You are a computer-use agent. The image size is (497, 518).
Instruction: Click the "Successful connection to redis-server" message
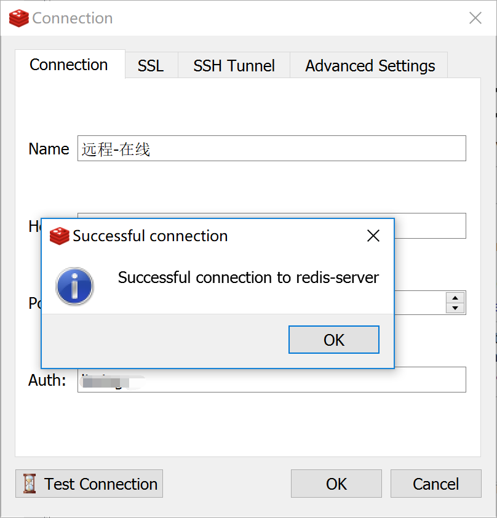[x=248, y=277]
